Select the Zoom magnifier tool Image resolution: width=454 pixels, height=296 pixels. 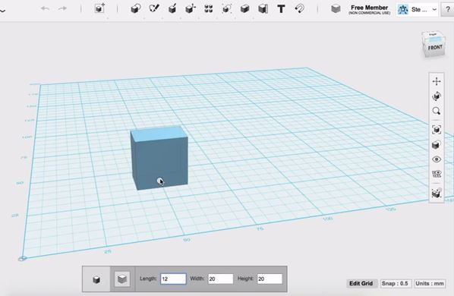(437, 111)
